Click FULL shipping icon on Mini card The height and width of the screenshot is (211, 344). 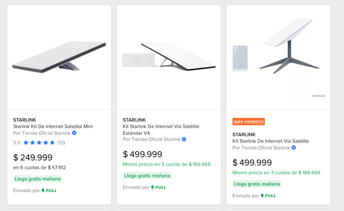[49, 190]
